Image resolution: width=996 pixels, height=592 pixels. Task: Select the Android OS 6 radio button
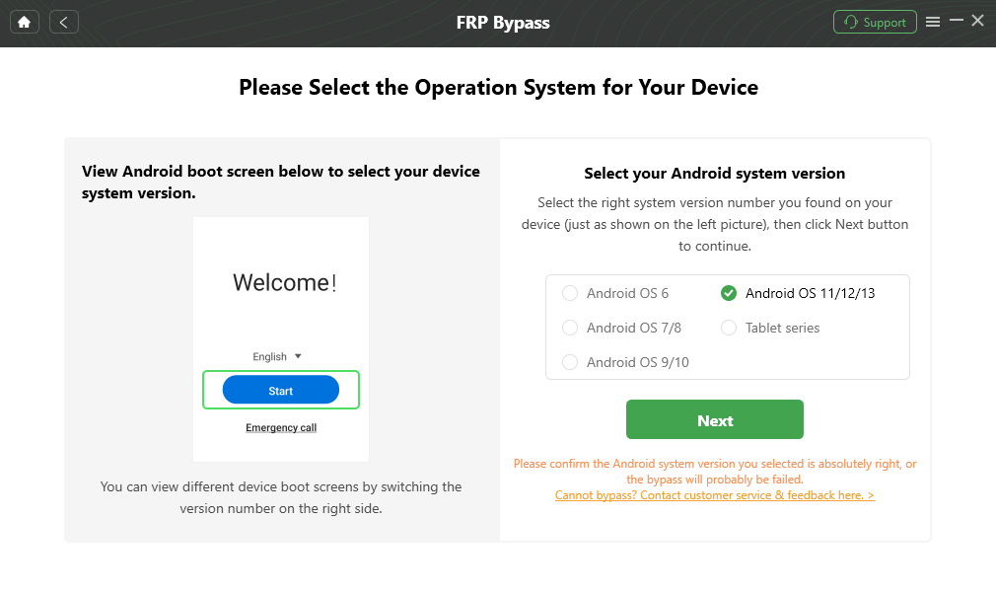coord(570,293)
